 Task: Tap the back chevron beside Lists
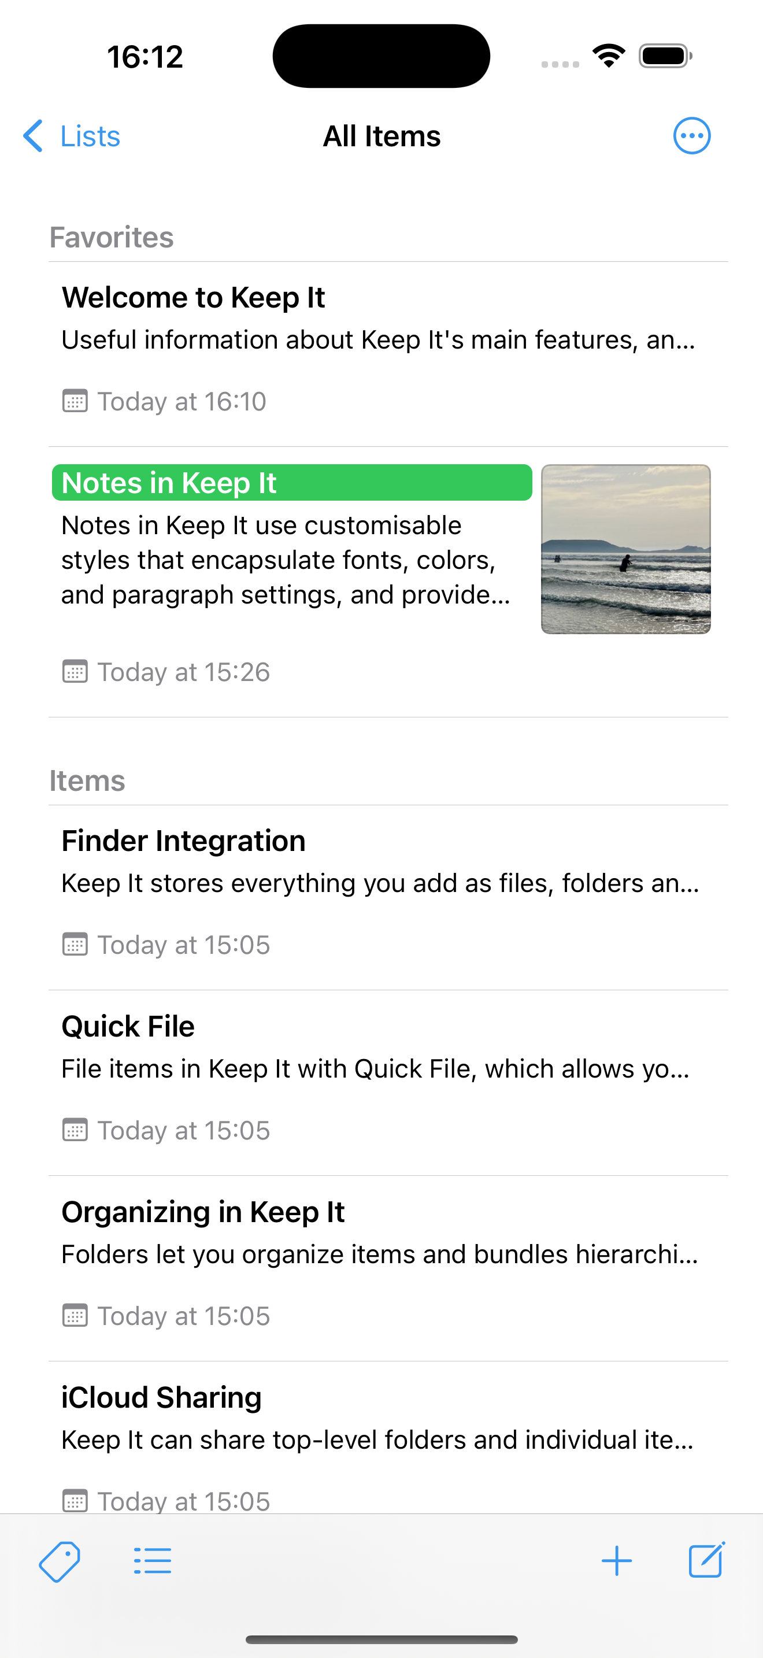point(33,136)
